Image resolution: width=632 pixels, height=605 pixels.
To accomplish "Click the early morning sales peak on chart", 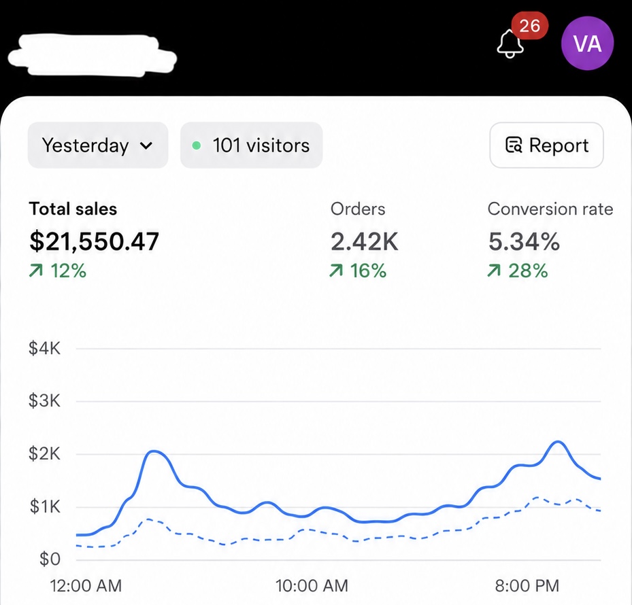I will (x=155, y=451).
